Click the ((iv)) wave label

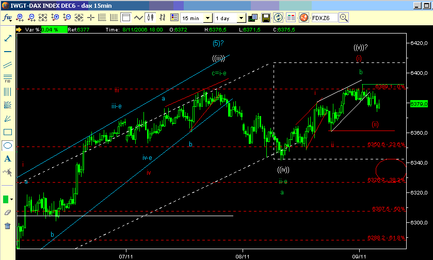tap(283, 170)
